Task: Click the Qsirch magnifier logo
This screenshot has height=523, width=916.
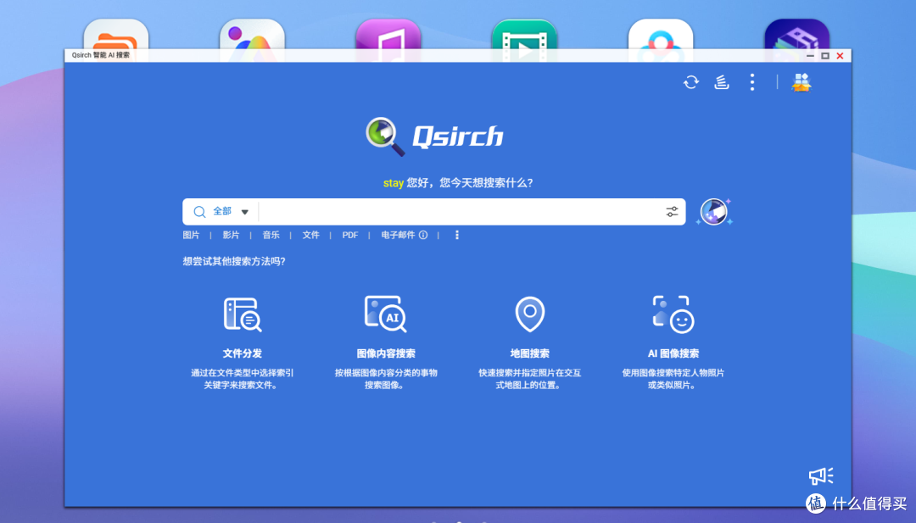Action: (x=385, y=136)
